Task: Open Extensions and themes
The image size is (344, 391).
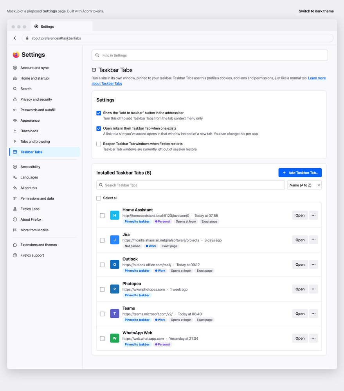Action: pyautogui.click(x=45, y=245)
